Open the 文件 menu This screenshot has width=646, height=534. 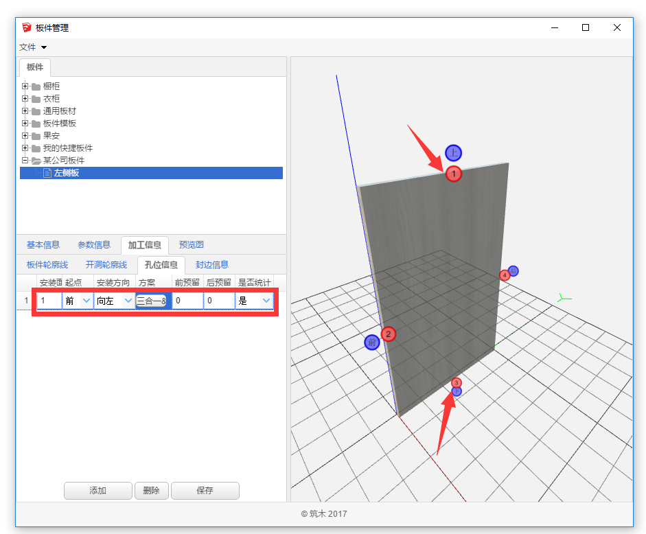[32, 47]
